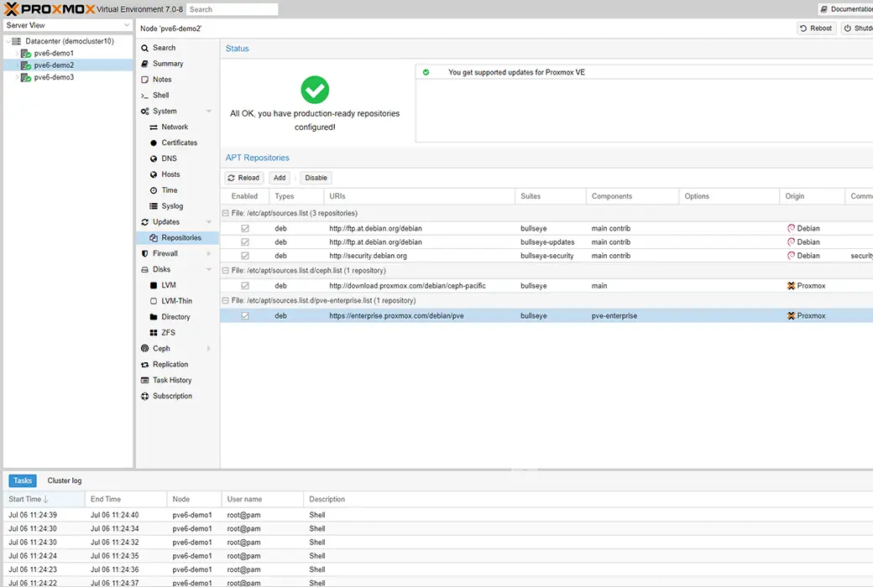Click the Task History list icon

pyautogui.click(x=144, y=380)
